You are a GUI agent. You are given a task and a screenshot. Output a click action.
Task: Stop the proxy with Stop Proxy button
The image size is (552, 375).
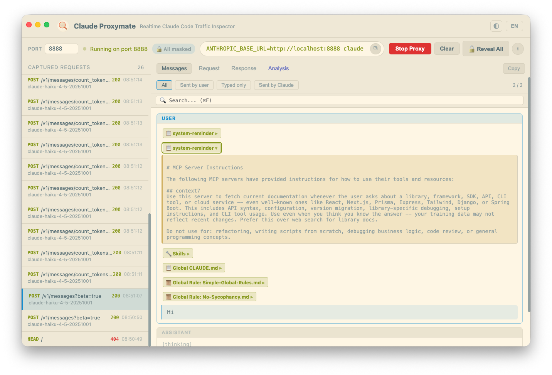410,49
